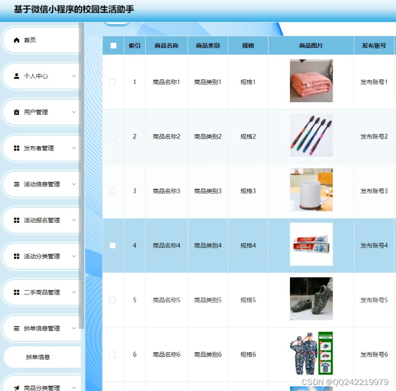Click the 商品名称4 cell

167,246
